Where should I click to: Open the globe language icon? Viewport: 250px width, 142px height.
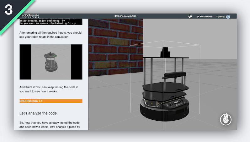click(190, 16)
